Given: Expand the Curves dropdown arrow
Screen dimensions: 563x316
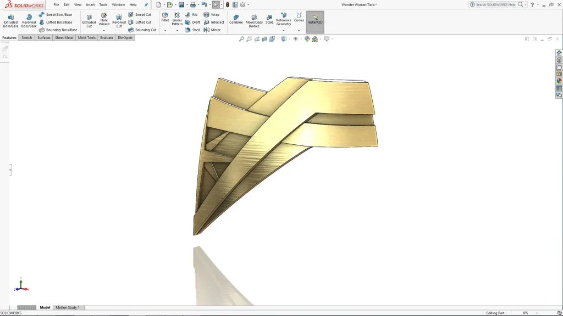Looking at the screenshot, I should (x=299, y=30).
